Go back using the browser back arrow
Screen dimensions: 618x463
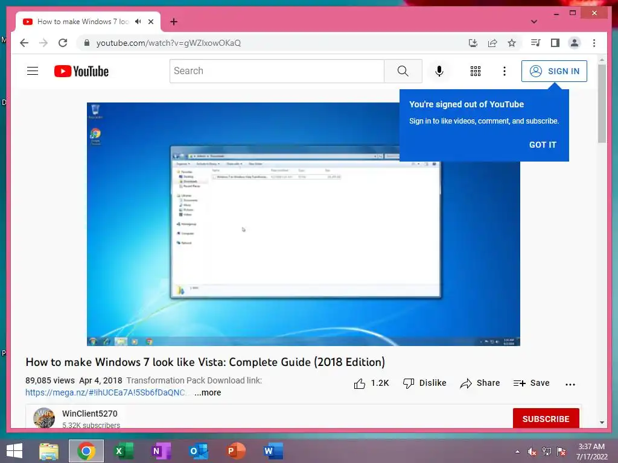(x=24, y=43)
